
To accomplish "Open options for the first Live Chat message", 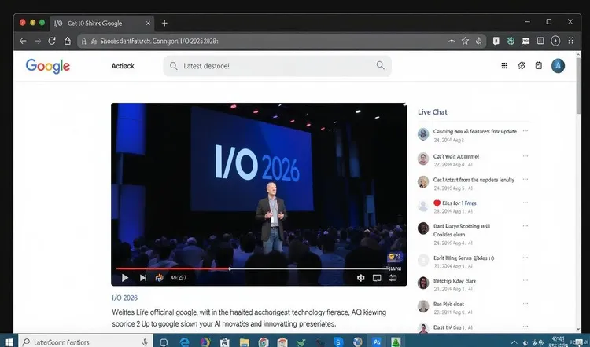I will (x=525, y=131).
